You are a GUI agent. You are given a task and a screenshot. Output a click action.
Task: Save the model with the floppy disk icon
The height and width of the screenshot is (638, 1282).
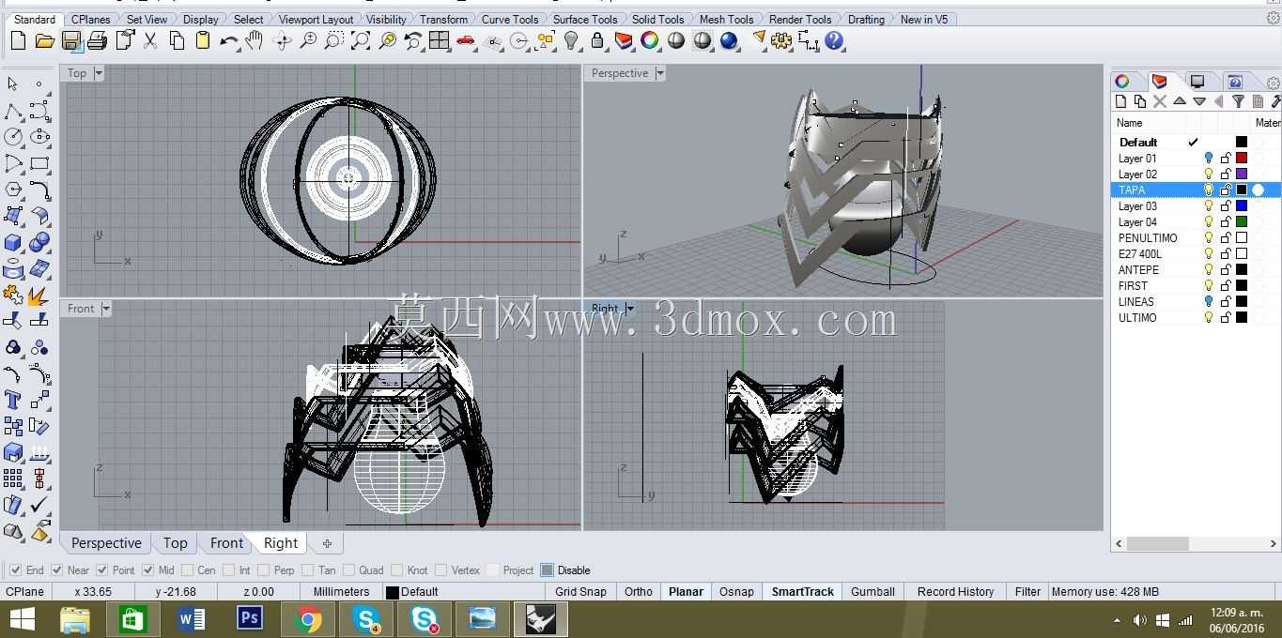tap(70, 40)
